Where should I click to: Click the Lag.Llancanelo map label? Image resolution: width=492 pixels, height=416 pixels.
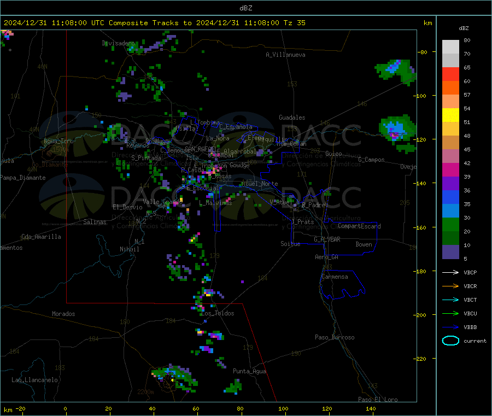click(x=34, y=380)
